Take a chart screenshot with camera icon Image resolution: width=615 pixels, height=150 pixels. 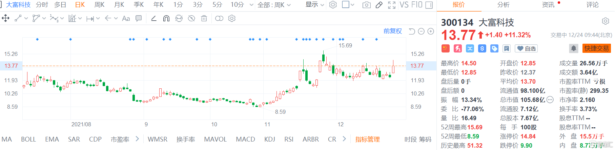[x=366, y=5]
